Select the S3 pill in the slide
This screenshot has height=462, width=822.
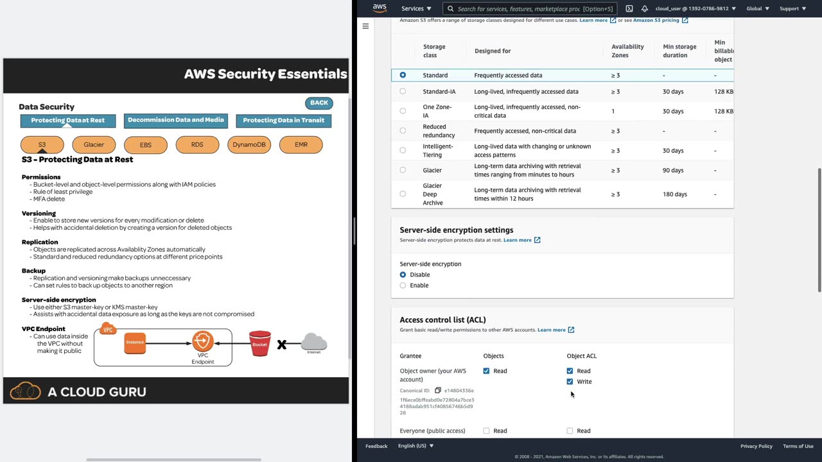tap(42, 145)
